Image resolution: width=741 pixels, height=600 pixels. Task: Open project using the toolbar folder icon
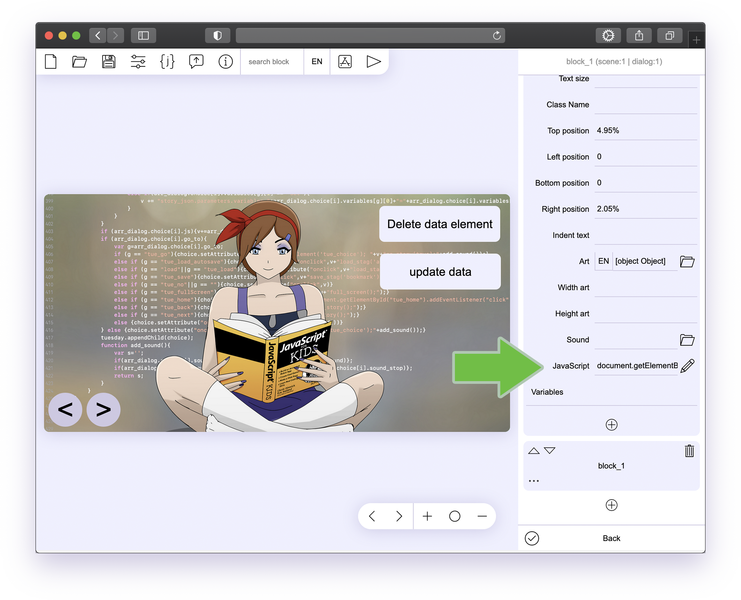tap(79, 62)
